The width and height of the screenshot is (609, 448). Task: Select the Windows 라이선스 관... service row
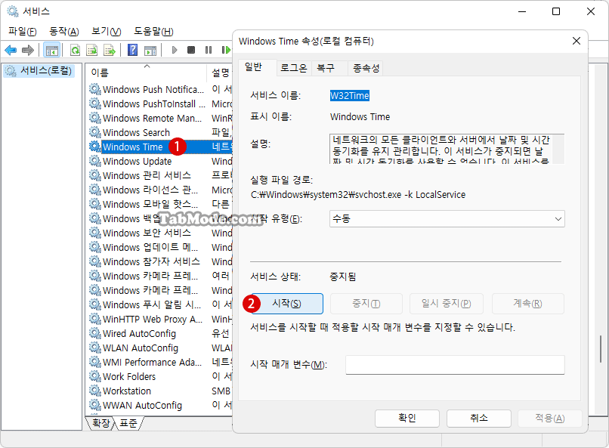pyautogui.click(x=161, y=190)
